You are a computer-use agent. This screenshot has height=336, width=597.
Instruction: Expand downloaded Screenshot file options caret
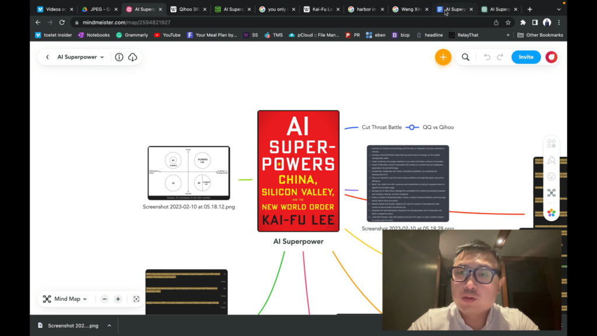pyautogui.click(x=109, y=325)
